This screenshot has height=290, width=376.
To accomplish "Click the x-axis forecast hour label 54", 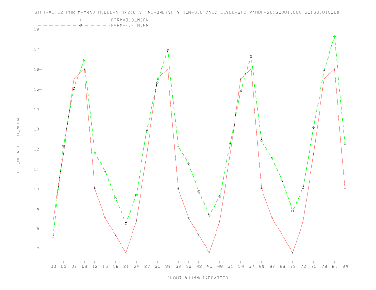I will coord(241,266).
